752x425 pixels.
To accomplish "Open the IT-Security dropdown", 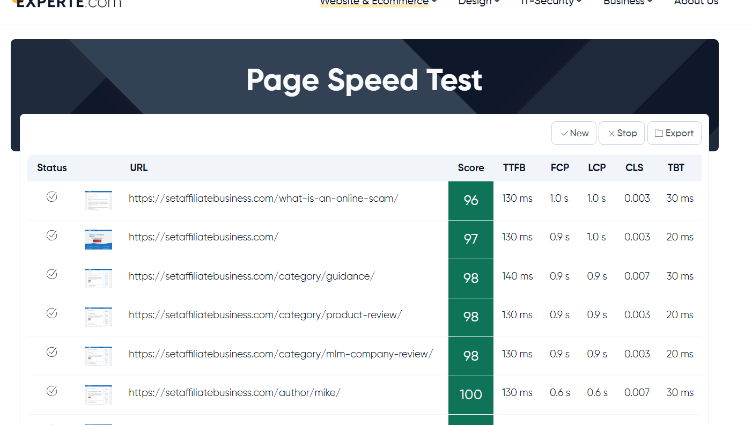I will [551, 3].
